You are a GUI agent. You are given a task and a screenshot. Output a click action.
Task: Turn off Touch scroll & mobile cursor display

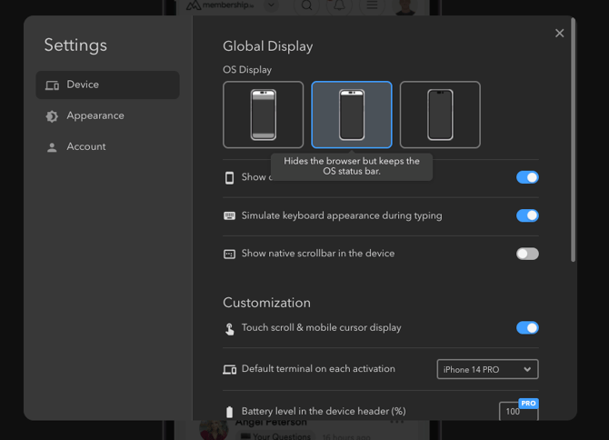tap(527, 328)
